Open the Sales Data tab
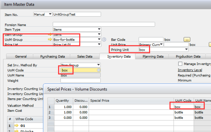Viewport: 211px width, 132px height. (85, 56)
